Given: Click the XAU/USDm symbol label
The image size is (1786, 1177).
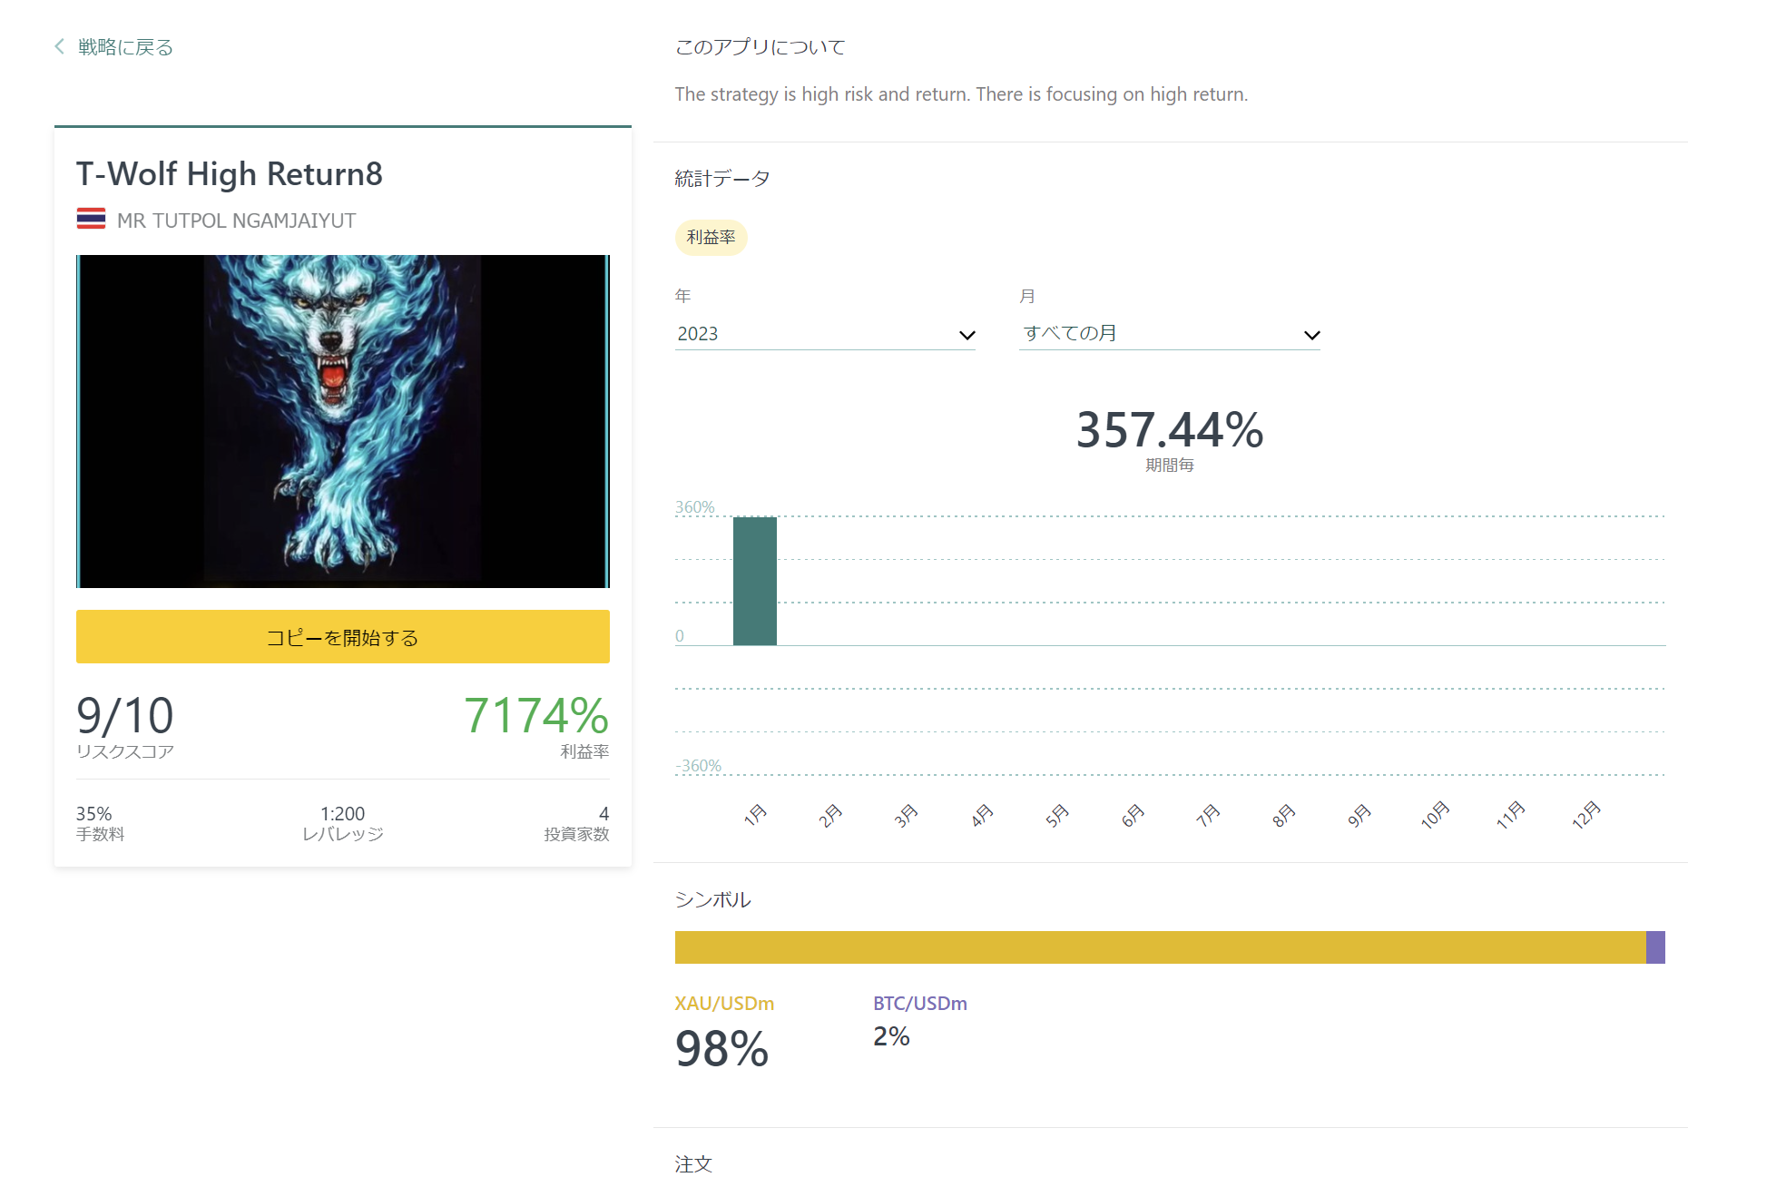Looking at the screenshot, I should pos(724,1004).
